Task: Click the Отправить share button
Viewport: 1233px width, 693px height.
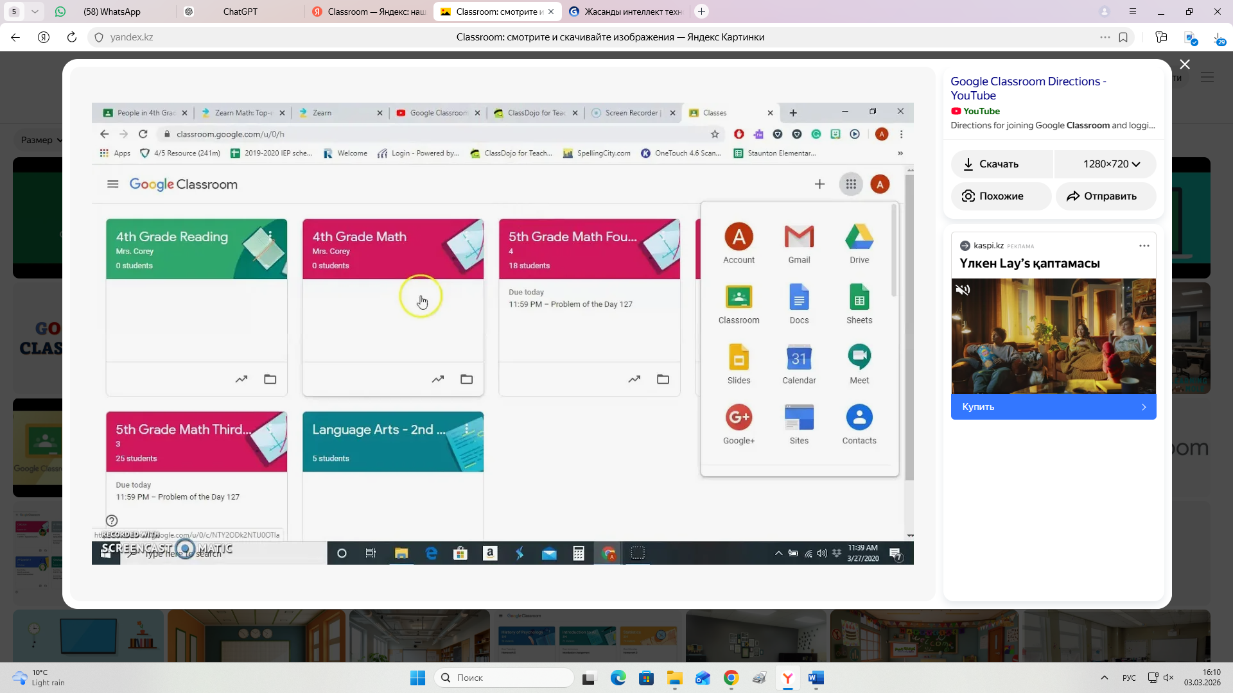Action: click(1105, 196)
